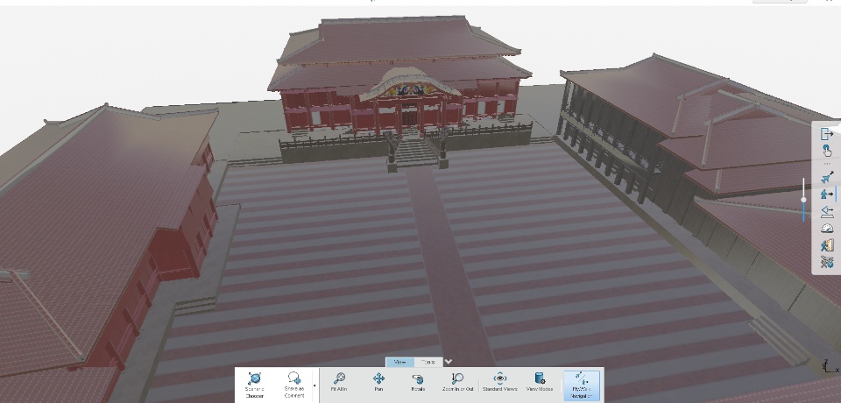
Task: Adjust the vertical navigation speed slider handle
Action: pos(803,200)
